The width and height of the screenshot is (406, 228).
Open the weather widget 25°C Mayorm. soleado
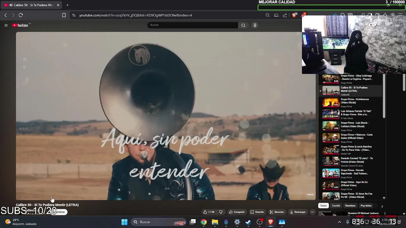point(21,222)
